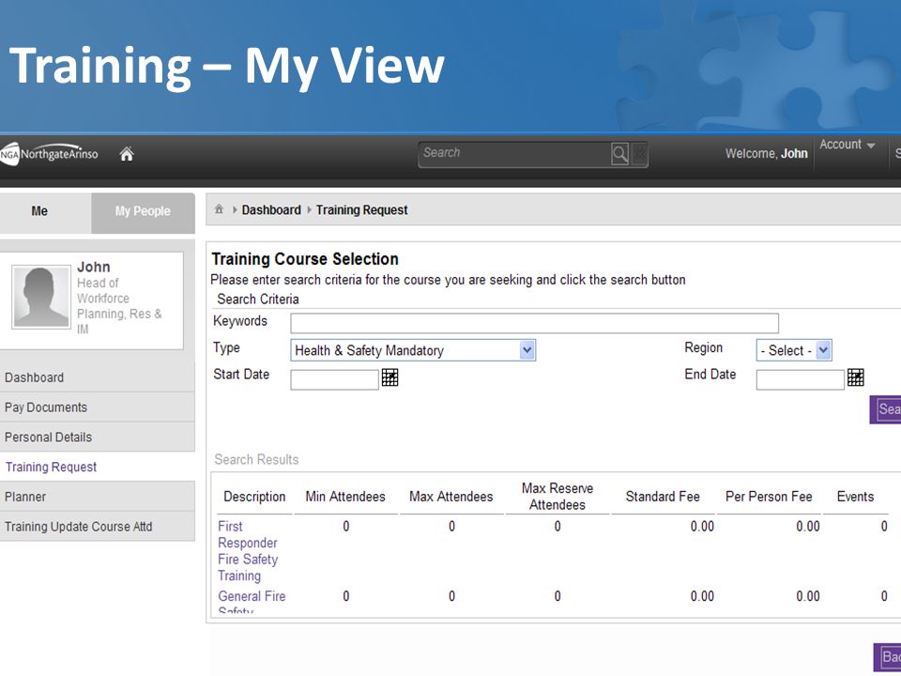Screen dimensions: 901x676
Task: Open the Start Date calendar picker
Action: 389,377
